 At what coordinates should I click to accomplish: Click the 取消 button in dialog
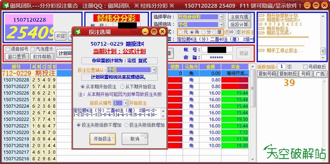coord(135,139)
